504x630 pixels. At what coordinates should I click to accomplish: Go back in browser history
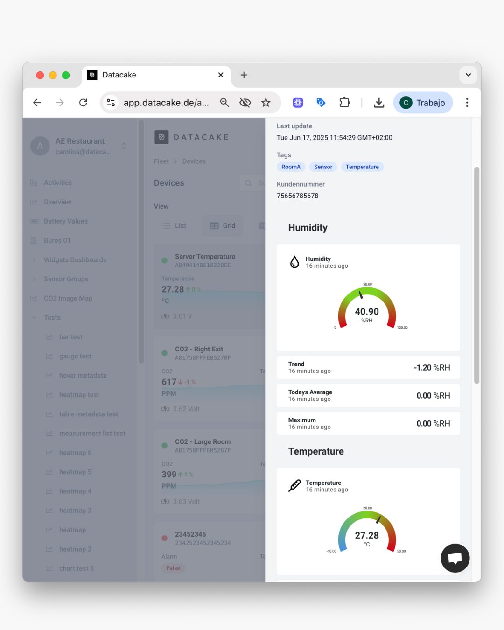point(37,103)
